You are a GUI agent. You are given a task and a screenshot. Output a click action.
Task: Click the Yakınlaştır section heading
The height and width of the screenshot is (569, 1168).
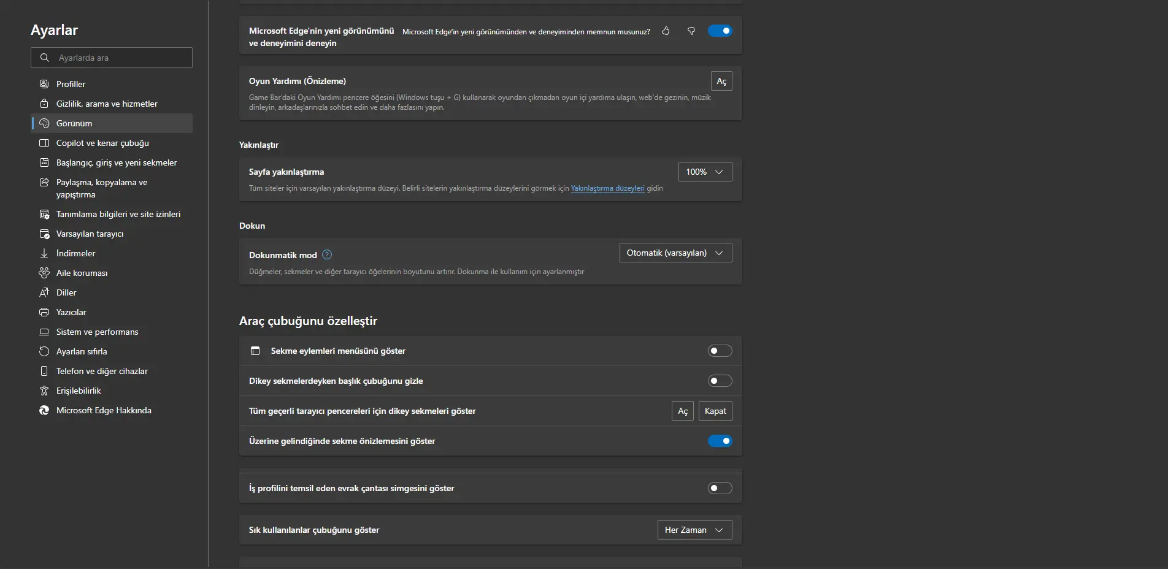259,145
